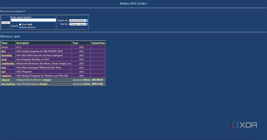Click 'Multimedia Resources like Music, Sound' description

click(x=44, y=63)
